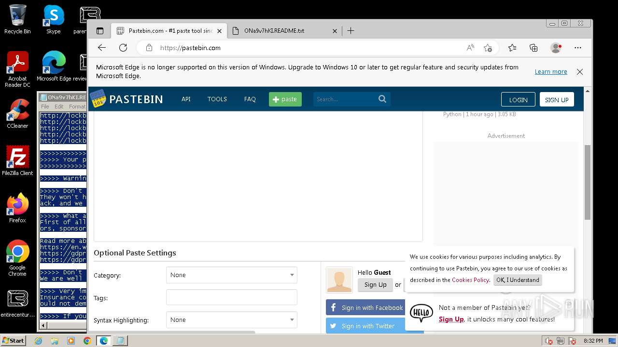The width and height of the screenshot is (618, 347).
Task: Open the Skype desktop icon
Action: (54, 20)
